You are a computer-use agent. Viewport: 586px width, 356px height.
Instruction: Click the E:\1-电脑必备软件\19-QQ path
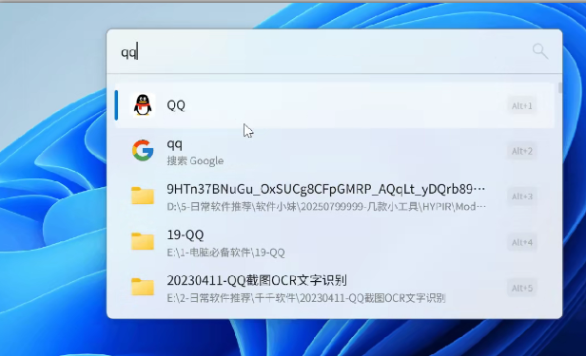225,253
